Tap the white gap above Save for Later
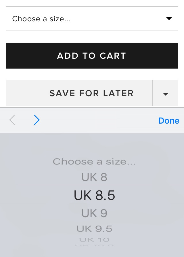Image resolution: width=184 pixels, height=257 pixels. pos(92,74)
